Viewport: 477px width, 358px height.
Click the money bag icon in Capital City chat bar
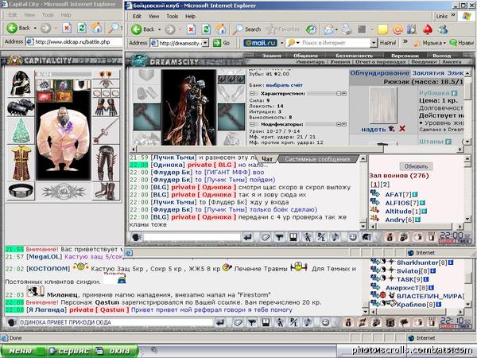pos(348,322)
